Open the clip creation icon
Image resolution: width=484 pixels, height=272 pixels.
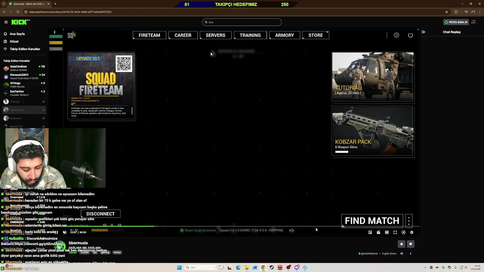tap(379, 232)
